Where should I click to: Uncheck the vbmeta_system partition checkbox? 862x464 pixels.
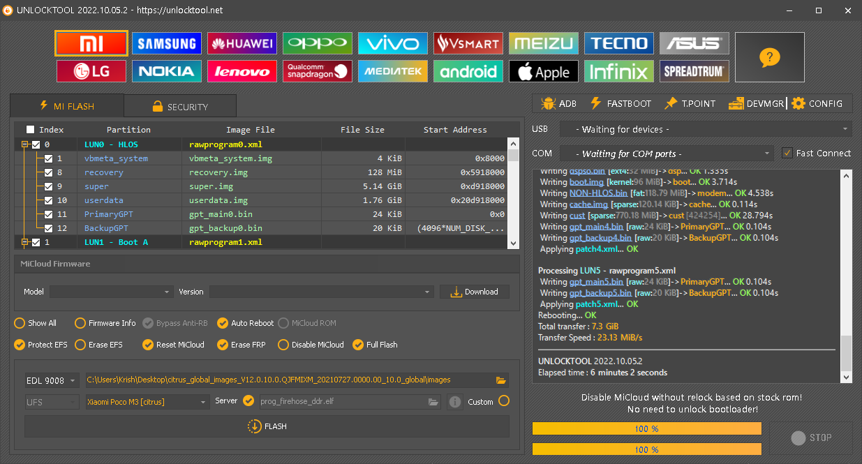click(x=49, y=158)
